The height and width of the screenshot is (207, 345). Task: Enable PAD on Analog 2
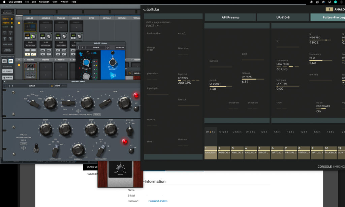coord(49,50)
